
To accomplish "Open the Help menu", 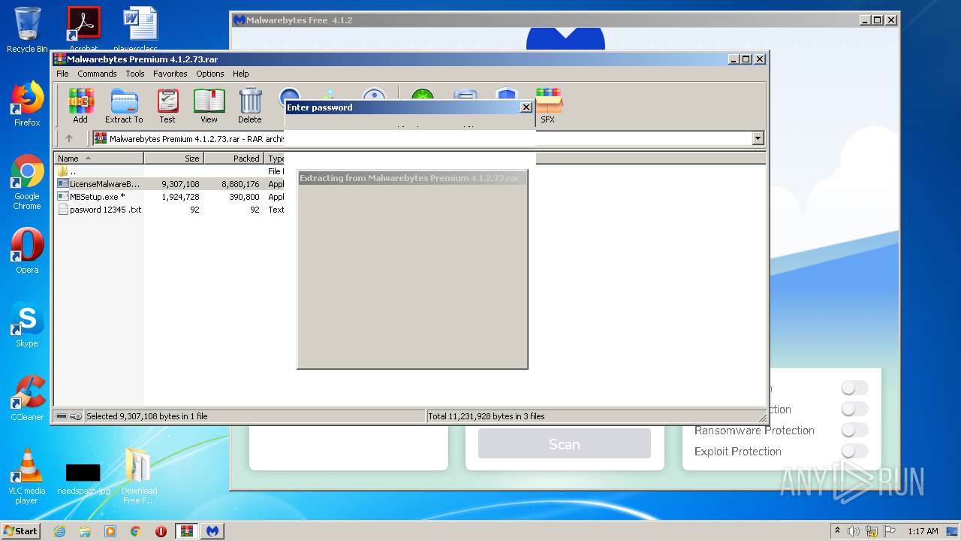I will (240, 74).
